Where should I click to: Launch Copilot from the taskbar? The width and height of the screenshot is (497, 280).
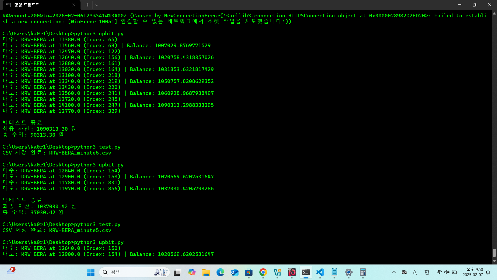[192, 272]
